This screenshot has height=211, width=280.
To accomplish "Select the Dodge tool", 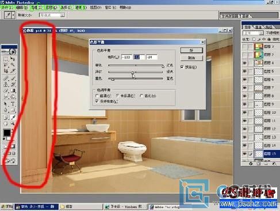I will point(13,97).
